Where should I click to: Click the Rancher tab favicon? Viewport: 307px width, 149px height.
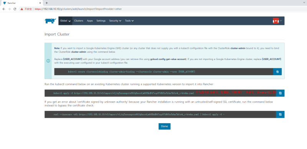pos(5,3)
